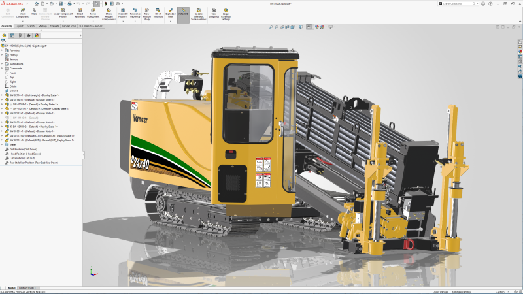Viewport: 523px width, 294px height.
Task: Open the Save icon dropdown arrow
Action: click(x=65, y=4)
